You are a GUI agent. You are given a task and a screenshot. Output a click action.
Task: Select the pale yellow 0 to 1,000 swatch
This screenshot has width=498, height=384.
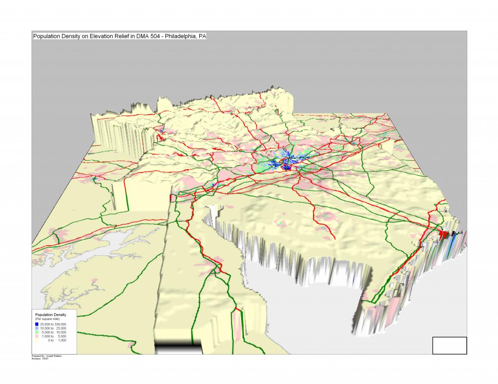37,341
